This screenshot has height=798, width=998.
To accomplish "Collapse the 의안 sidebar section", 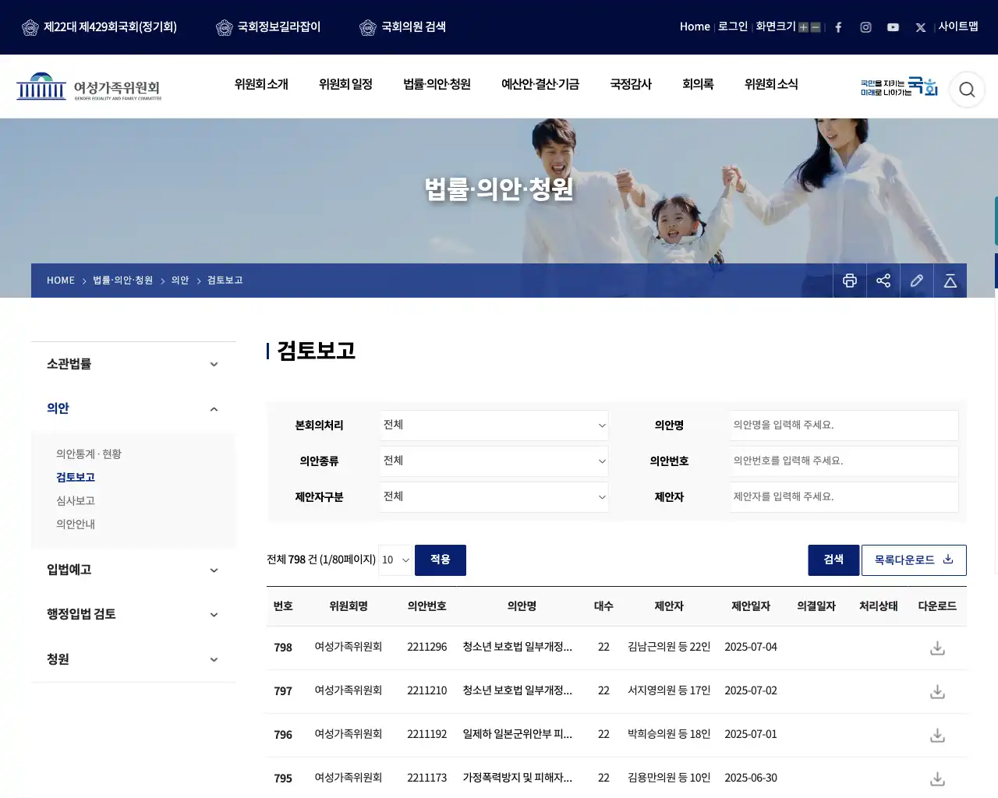I will 133,408.
